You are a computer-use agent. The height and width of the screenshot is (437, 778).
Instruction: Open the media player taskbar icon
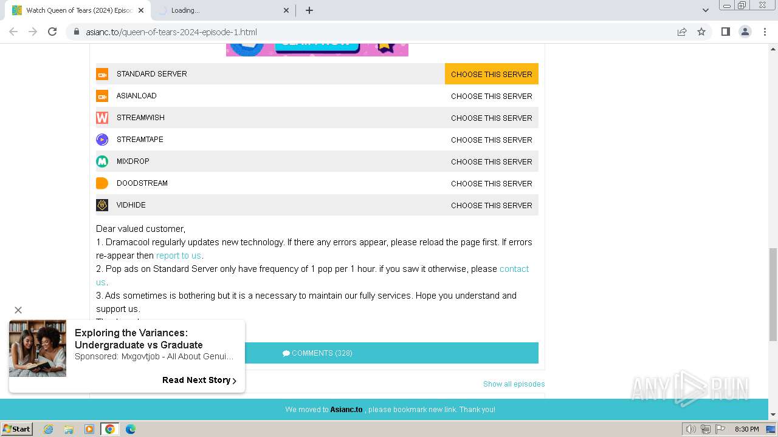click(x=89, y=429)
